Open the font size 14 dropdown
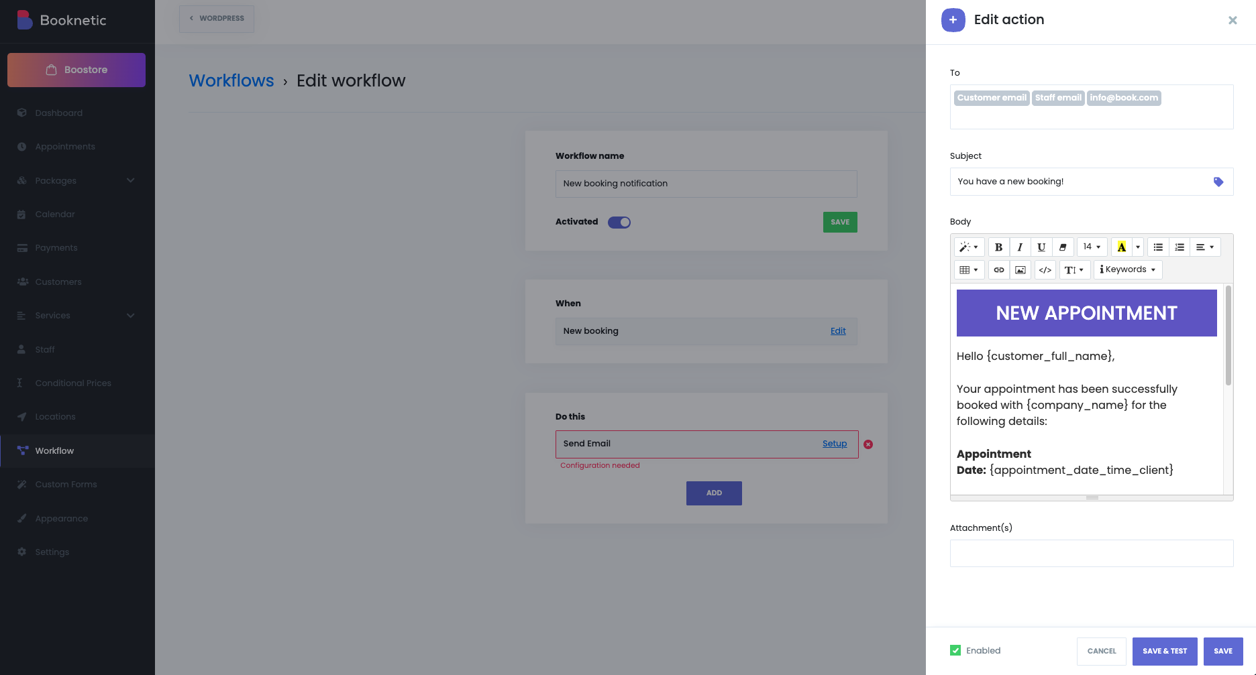The width and height of the screenshot is (1256, 675). tap(1092, 247)
